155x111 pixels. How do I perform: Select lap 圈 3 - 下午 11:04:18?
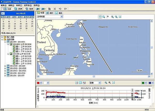[24, 52]
